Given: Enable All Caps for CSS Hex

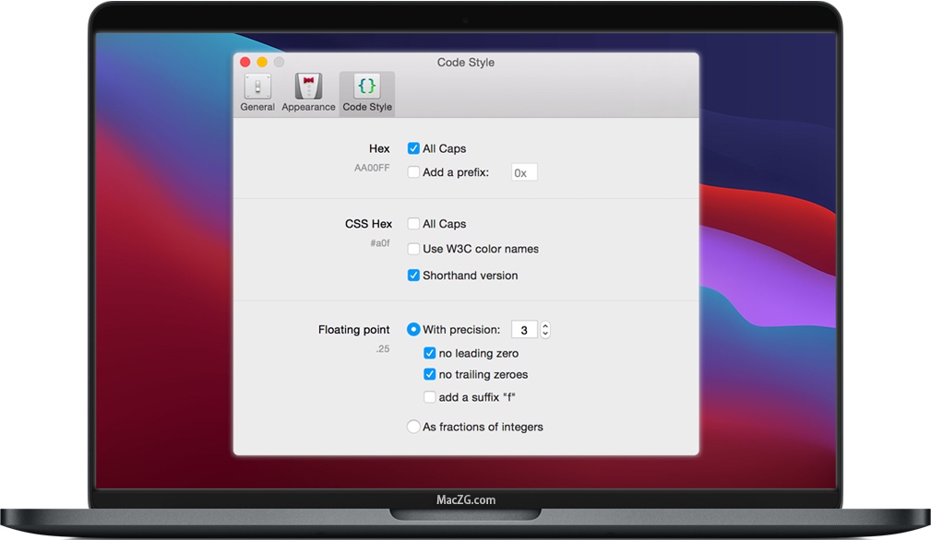Looking at the screenshot, I should point(413,224).
